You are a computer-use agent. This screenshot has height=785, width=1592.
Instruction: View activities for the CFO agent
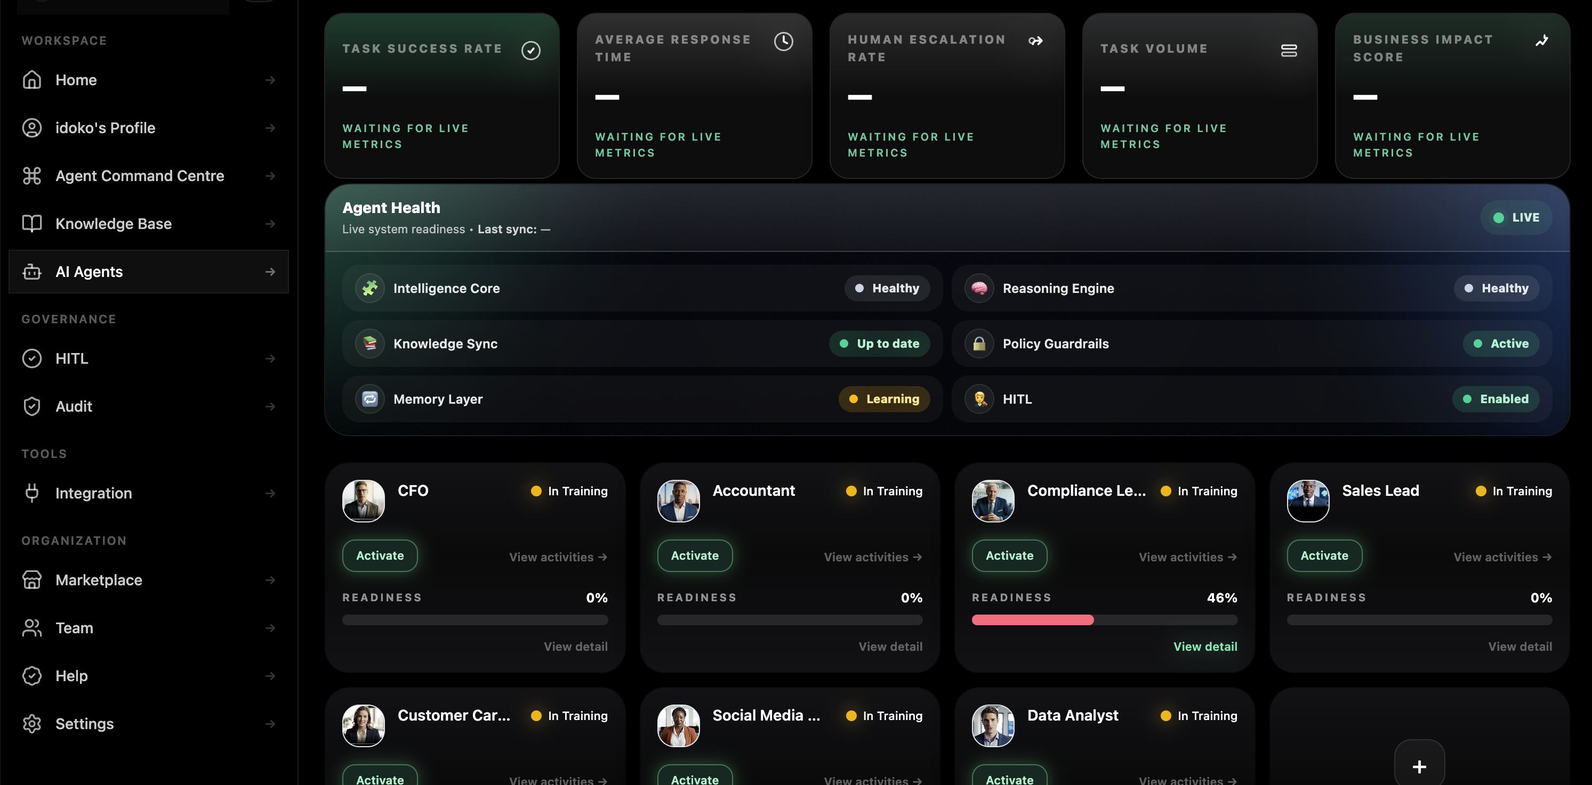tap(558, 557)
